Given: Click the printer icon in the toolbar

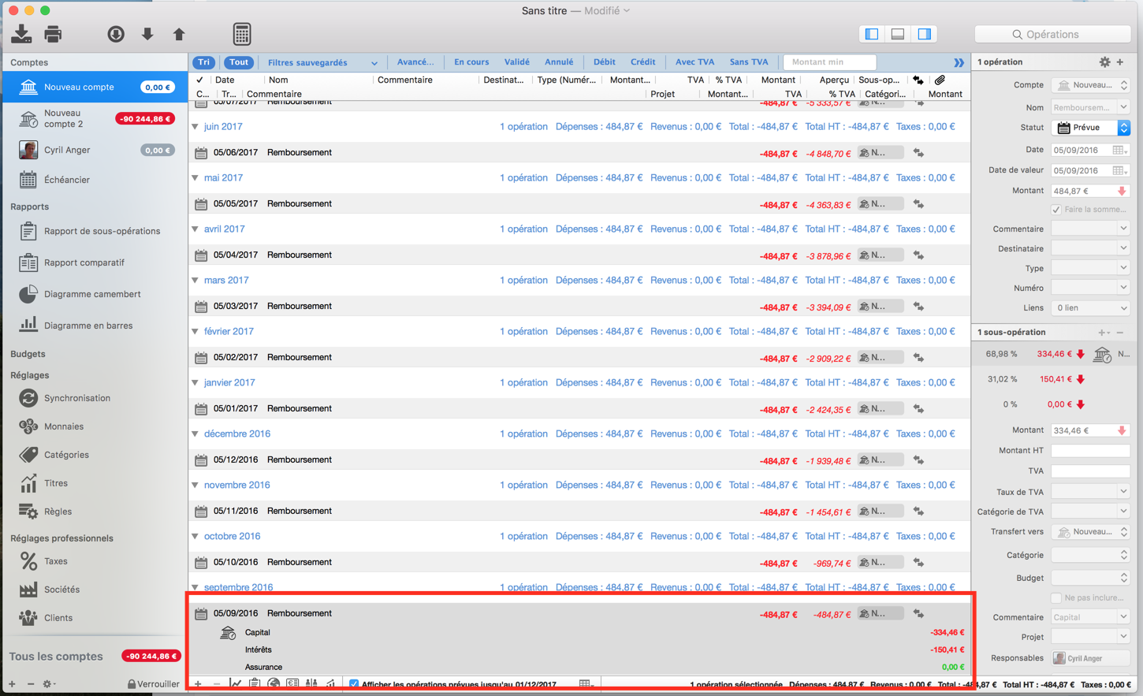Looking at the screenshot, I should coord(53,34).
